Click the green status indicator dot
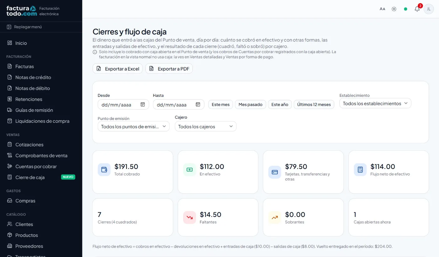The height and width of the screenshot is (257, 439). point(405,9)
